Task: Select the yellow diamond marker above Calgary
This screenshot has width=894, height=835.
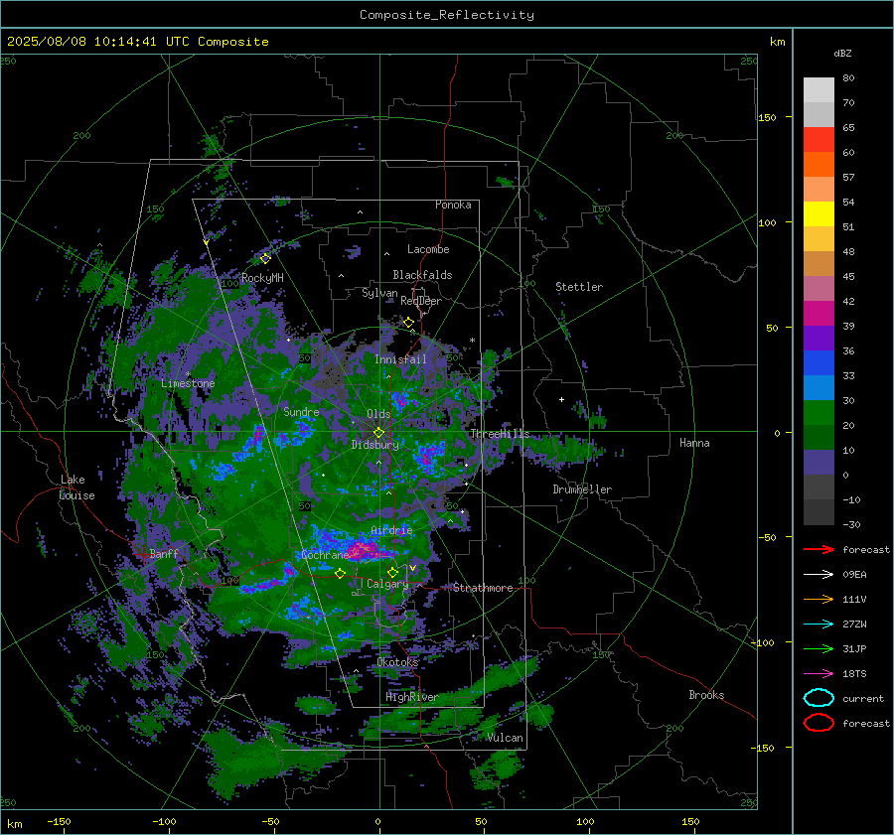Action: (392, 572)
